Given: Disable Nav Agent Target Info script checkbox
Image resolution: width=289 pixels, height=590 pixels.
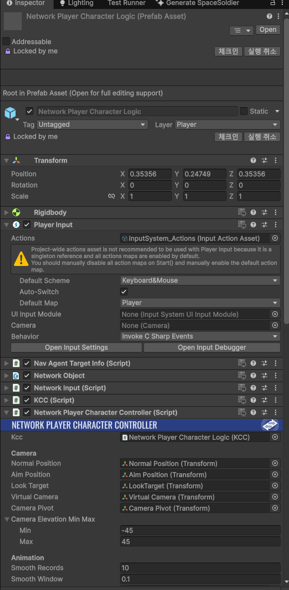Looking at the screenshot, I should coord(27,364).
